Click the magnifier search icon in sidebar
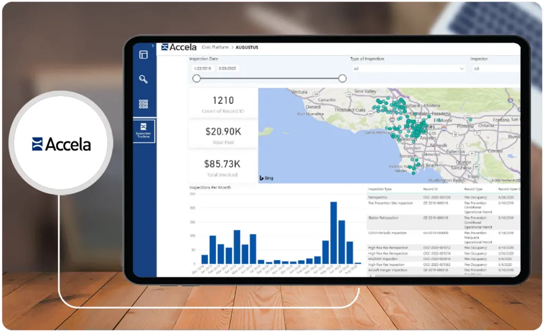This screenshot has width=544, height=332. pos(143,79)
